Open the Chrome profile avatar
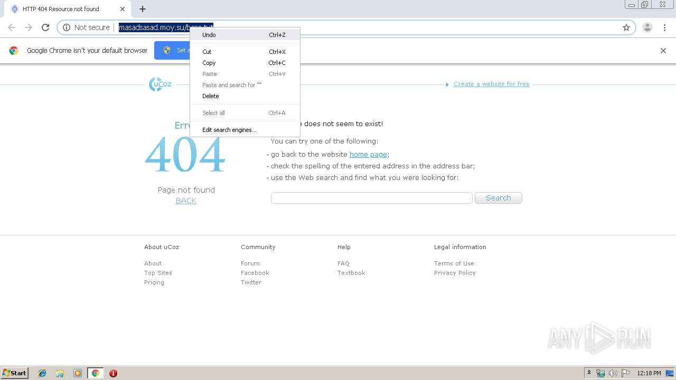The image size is (676, 380). point(647,27)
